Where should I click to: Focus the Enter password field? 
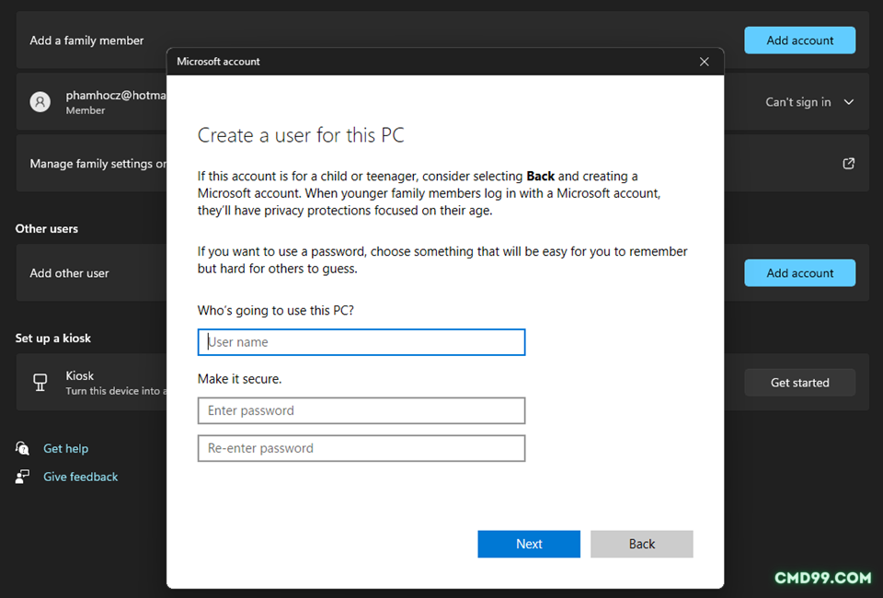coord(361,410)
